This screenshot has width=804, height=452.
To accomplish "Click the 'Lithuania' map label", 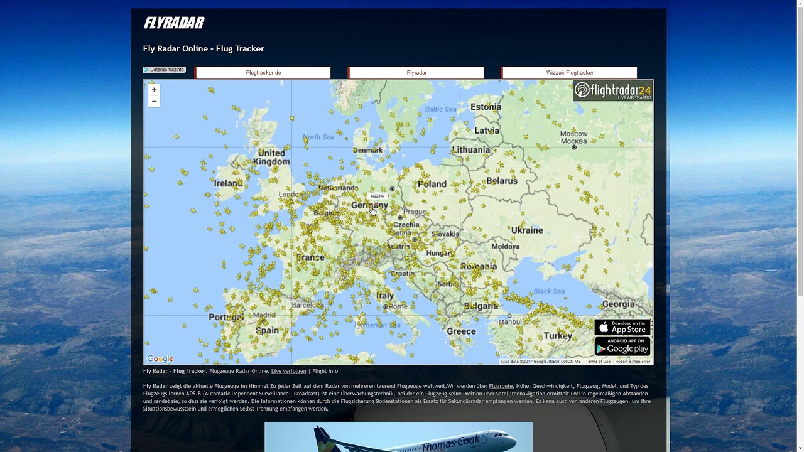I will 470,150.
